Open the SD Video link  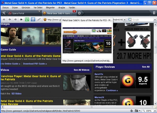pos(16,94)
